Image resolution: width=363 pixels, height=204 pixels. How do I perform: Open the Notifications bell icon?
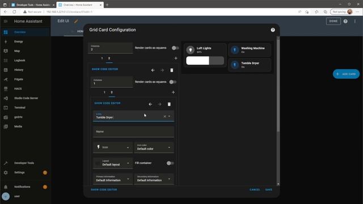point(6,187)
